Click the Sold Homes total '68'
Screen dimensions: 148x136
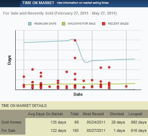pyautogui.click(x=77, y=122)
